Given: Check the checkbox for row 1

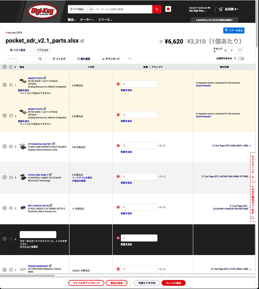Looking at the screenshot, I should coord(11,85).
